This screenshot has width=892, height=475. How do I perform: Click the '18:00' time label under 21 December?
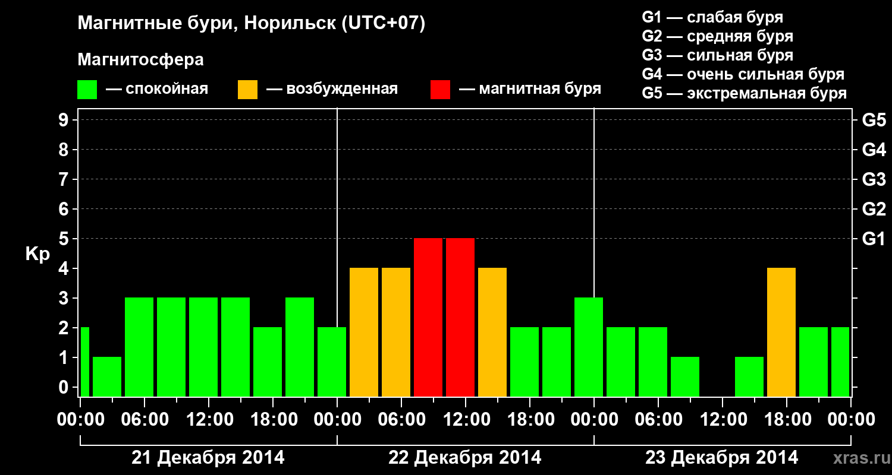[273, 420]
